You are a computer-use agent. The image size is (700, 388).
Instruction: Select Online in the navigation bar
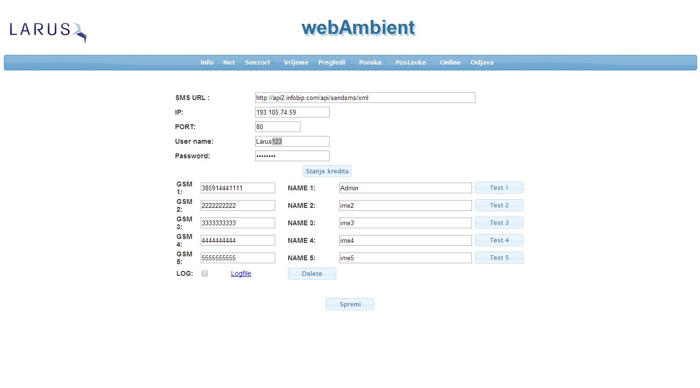pyautogui.click(x=450, y=62)
